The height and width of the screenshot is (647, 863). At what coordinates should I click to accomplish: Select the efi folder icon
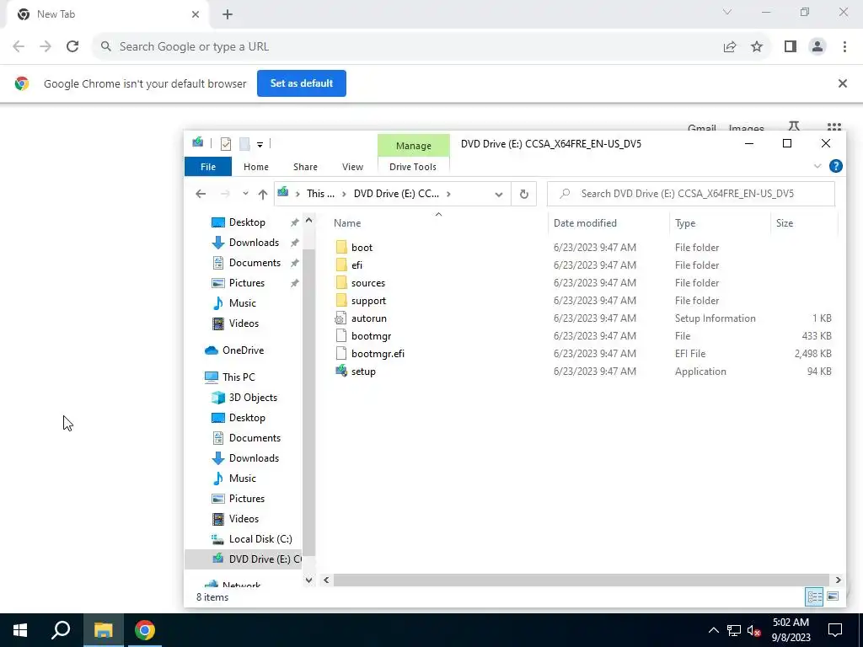341,265
